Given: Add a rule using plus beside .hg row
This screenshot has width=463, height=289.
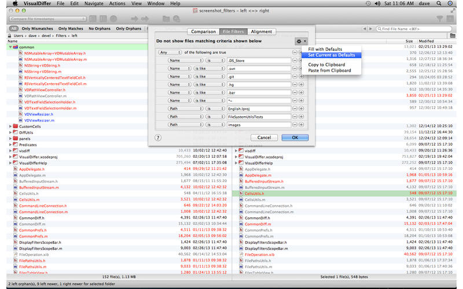Looking at the screenshot, I should pyautogui.click(x=301, y=84).
